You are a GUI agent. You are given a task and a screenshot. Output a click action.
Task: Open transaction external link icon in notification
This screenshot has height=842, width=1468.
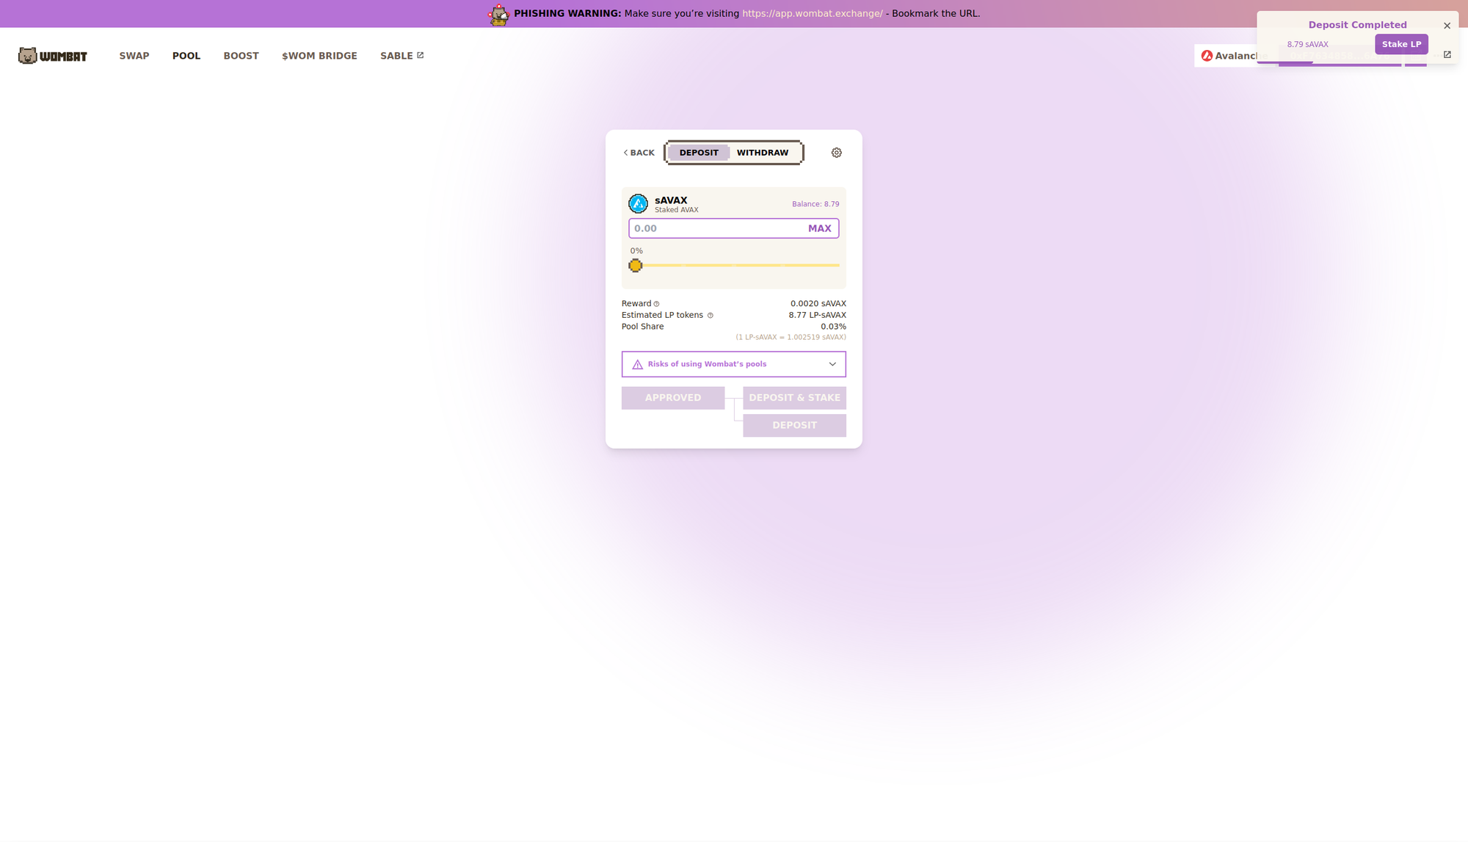click(1447, 54)
